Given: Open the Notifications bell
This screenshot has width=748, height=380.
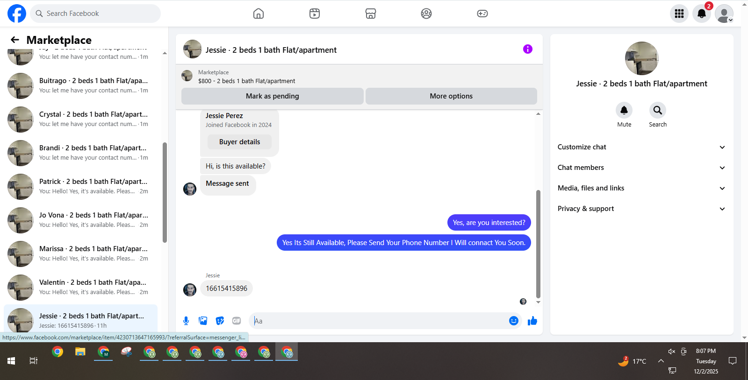Looking at the screenshot, I should pyautogui.click(x=702, y=14).
